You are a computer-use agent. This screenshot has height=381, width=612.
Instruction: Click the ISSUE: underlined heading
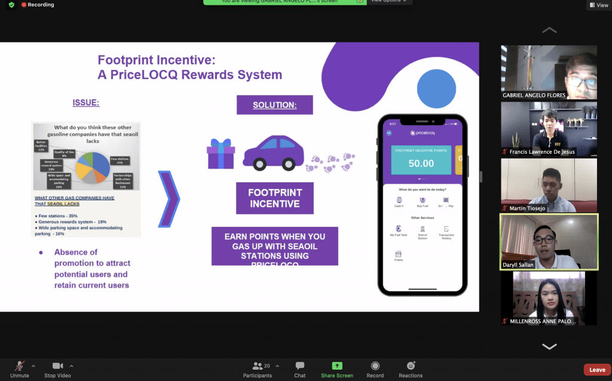pyautogui.click(x=86, y=103)
